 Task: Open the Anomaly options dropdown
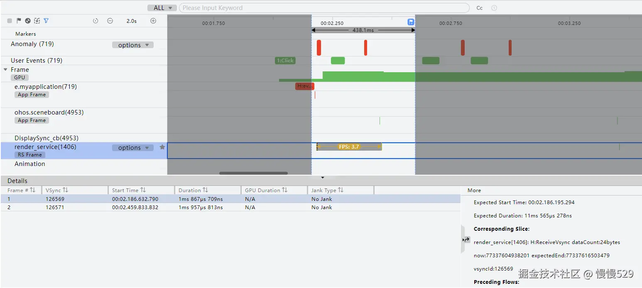tap(133, 45)
